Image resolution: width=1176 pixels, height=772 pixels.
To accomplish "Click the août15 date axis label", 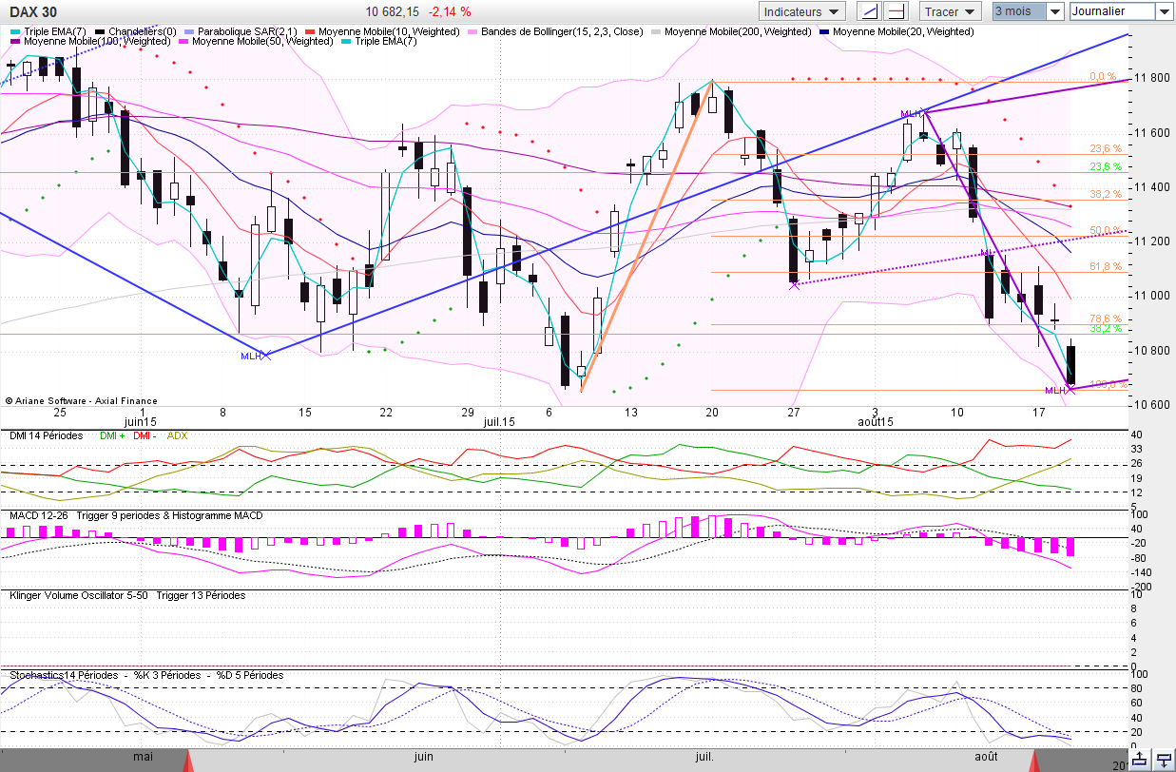I will [x=875, y=421].
